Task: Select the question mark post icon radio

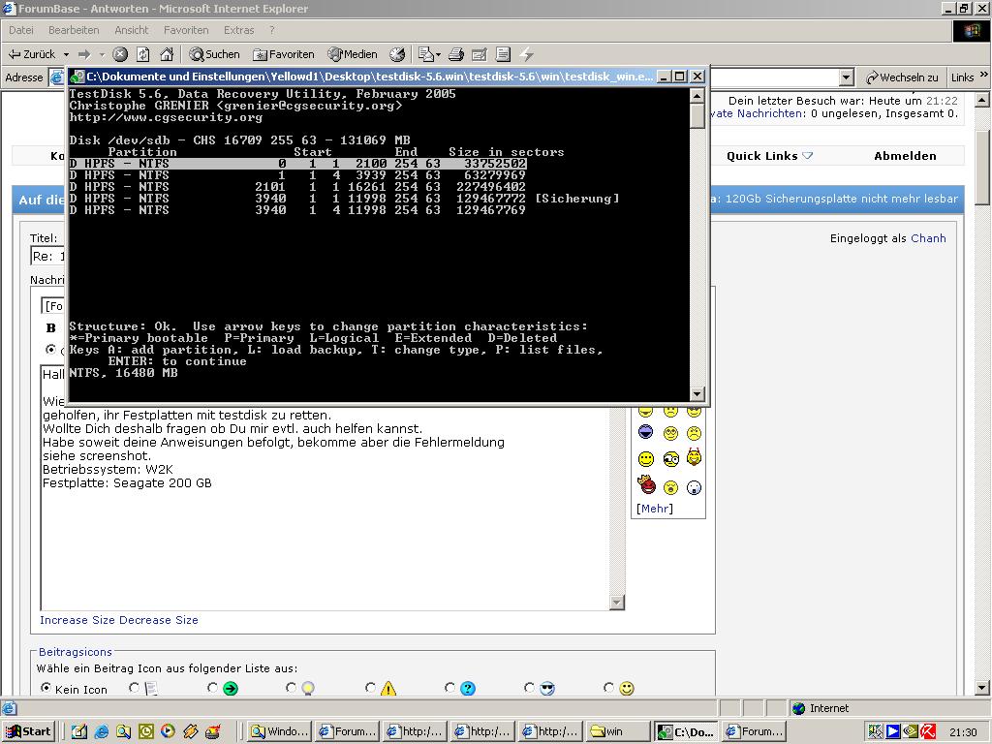Action: point(449,688)
